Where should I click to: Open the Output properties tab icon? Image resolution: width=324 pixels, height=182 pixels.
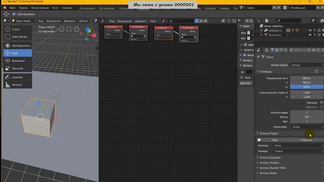[277, 50]
